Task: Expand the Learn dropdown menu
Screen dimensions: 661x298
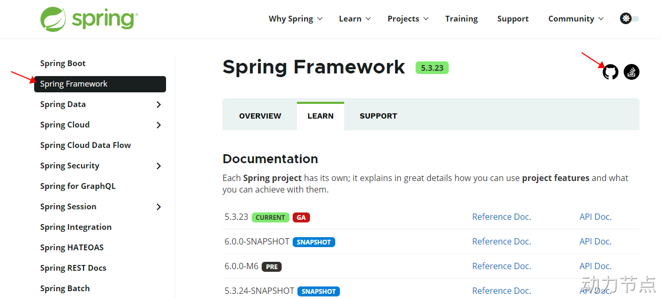Action: click(x=355, y=19)
